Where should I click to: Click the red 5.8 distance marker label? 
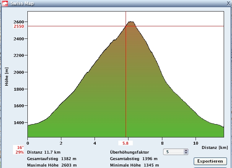[x=125, y=144]
